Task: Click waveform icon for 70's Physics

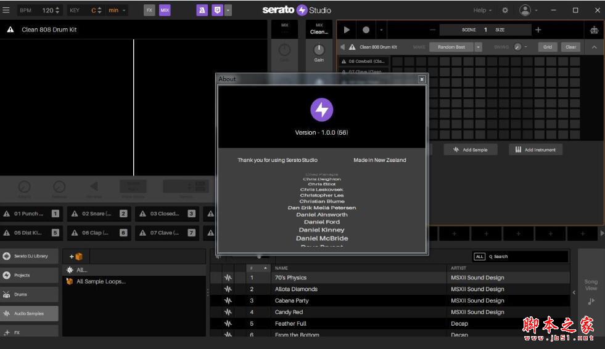Action: 228,278
